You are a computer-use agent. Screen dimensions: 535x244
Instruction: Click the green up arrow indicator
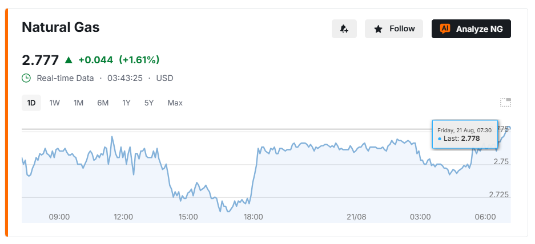coord(69,60)
